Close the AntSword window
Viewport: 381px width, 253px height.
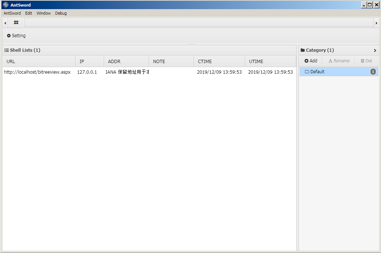pos(376,5)
